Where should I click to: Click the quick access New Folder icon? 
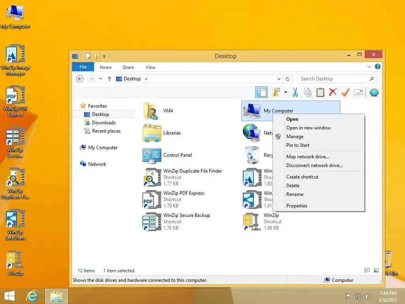(97, 56)
